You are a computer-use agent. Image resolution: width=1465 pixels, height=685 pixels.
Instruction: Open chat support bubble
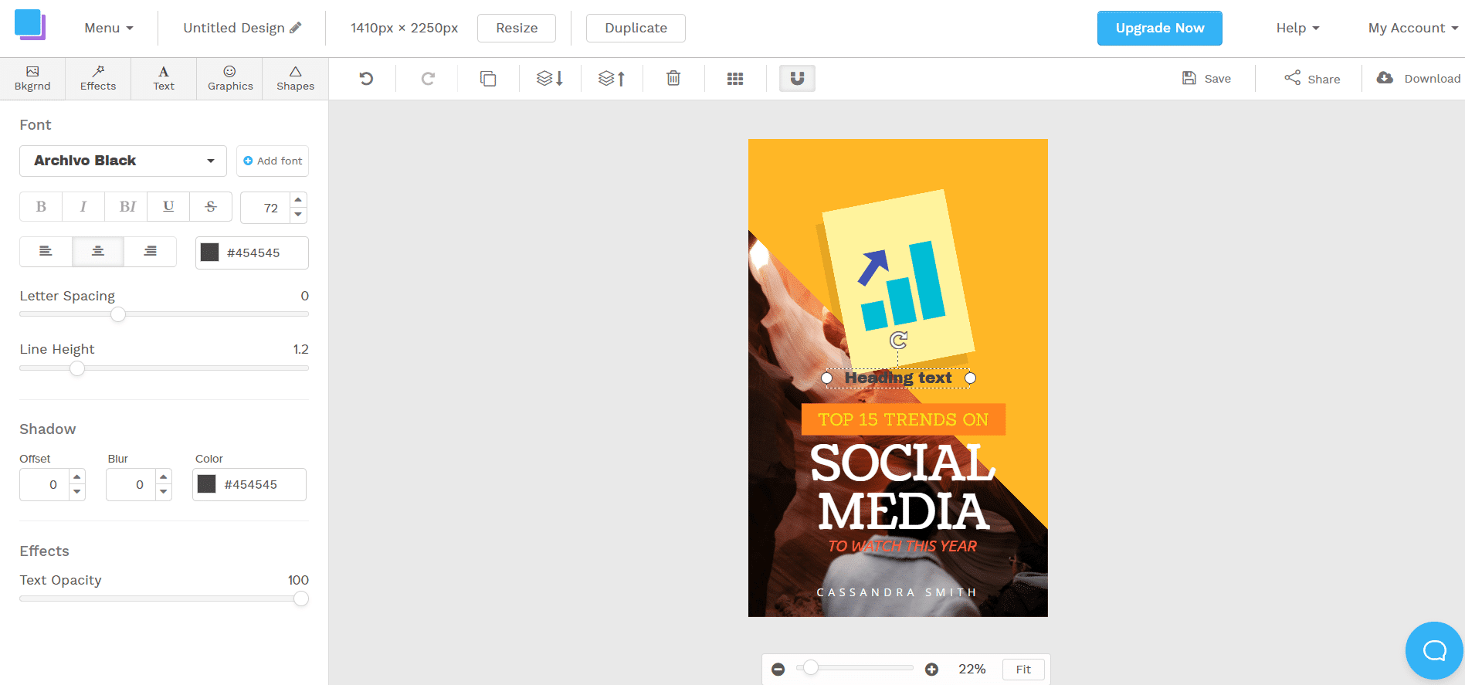[1434, 650]
